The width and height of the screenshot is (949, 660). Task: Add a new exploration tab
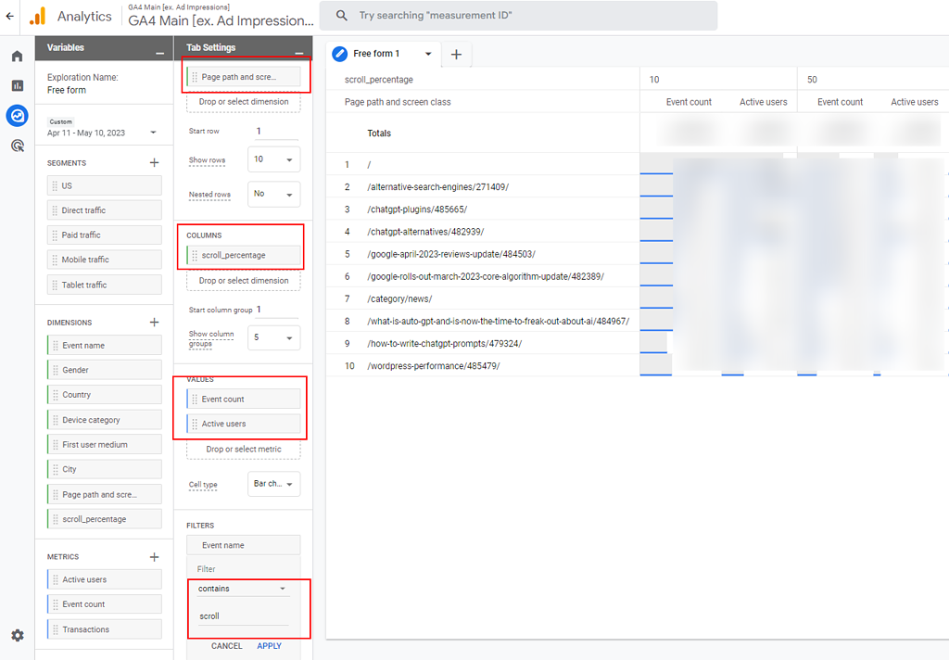click(x=456, y=55)
